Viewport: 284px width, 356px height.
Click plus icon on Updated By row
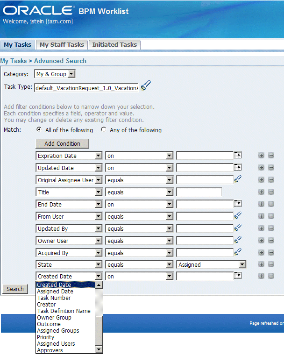click(261, 228)
